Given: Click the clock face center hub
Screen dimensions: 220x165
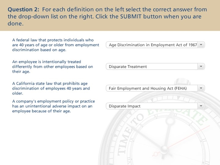Looking at the screenshot, I should point(164,149).
